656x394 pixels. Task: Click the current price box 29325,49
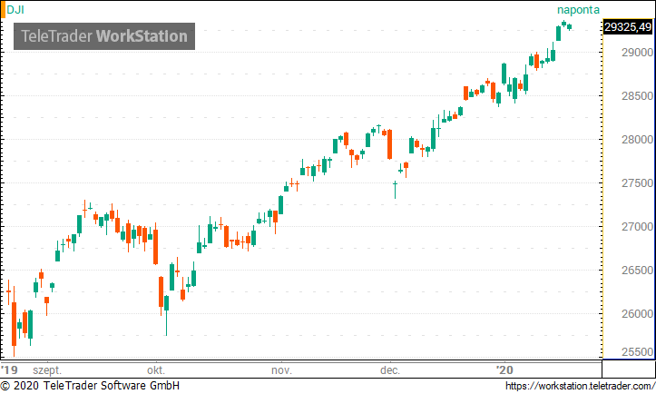(628, 27)
